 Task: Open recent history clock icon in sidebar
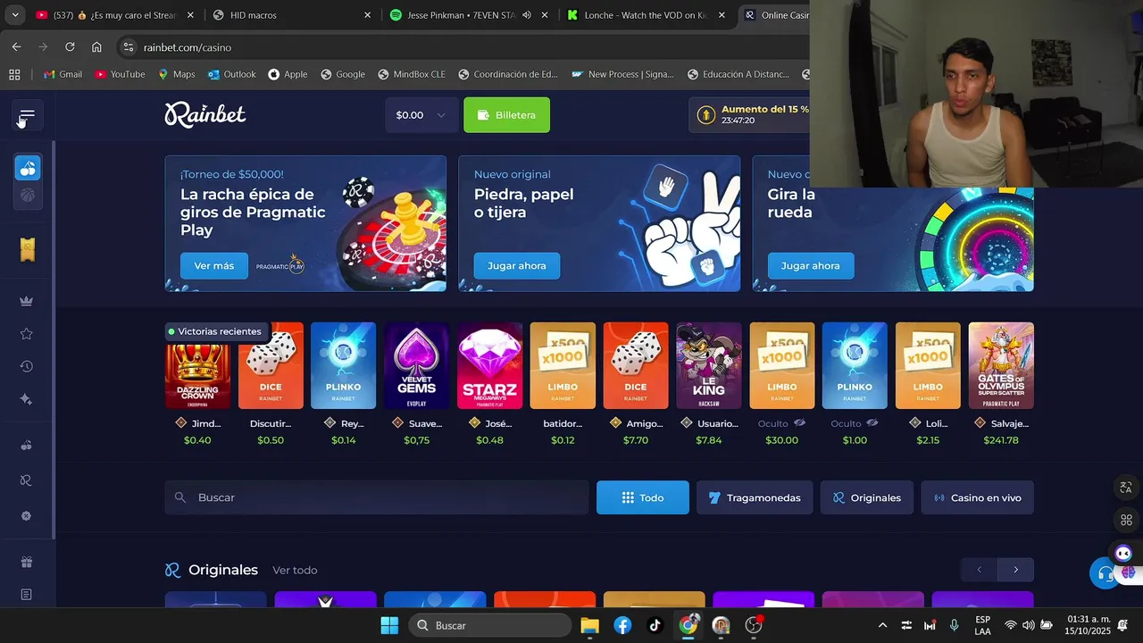click(27, 366)
